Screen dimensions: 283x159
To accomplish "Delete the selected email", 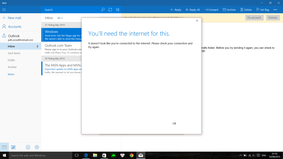I will (246, 10).
